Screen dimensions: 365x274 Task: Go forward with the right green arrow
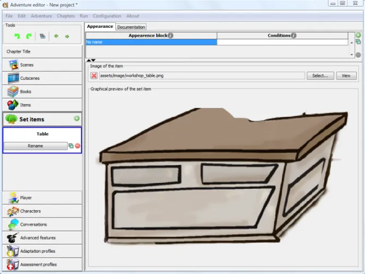[x=67, y=36]
